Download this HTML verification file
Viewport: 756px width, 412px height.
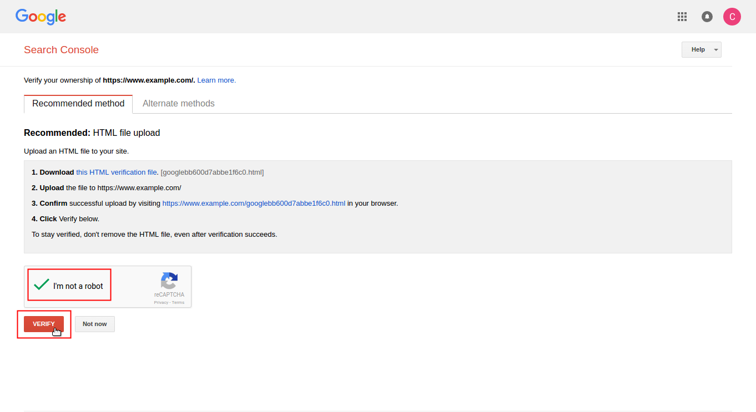click(x=117, y=172)
